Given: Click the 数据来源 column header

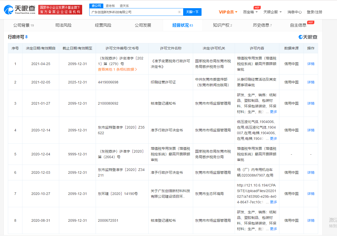Looking at the screenshot, I should (291, 48).
